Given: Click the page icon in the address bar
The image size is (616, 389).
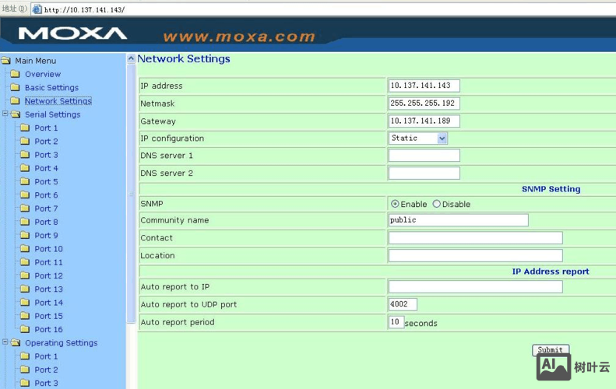Looking at the screenshot, I should pos(37,9).
